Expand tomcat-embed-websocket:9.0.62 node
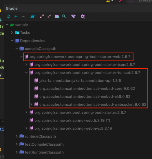The image size is (152, 159). click(x=31, y=104)
